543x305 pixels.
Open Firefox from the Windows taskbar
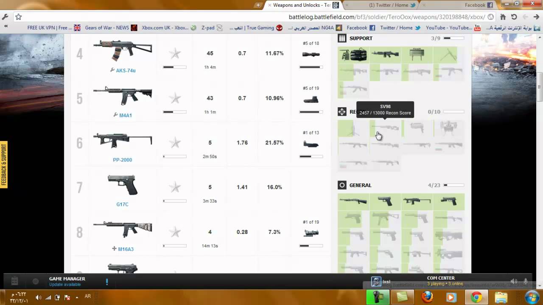[x=427, y=297]
